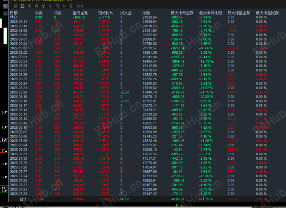
Task: Click balance 17490.78
Action: 150,92
